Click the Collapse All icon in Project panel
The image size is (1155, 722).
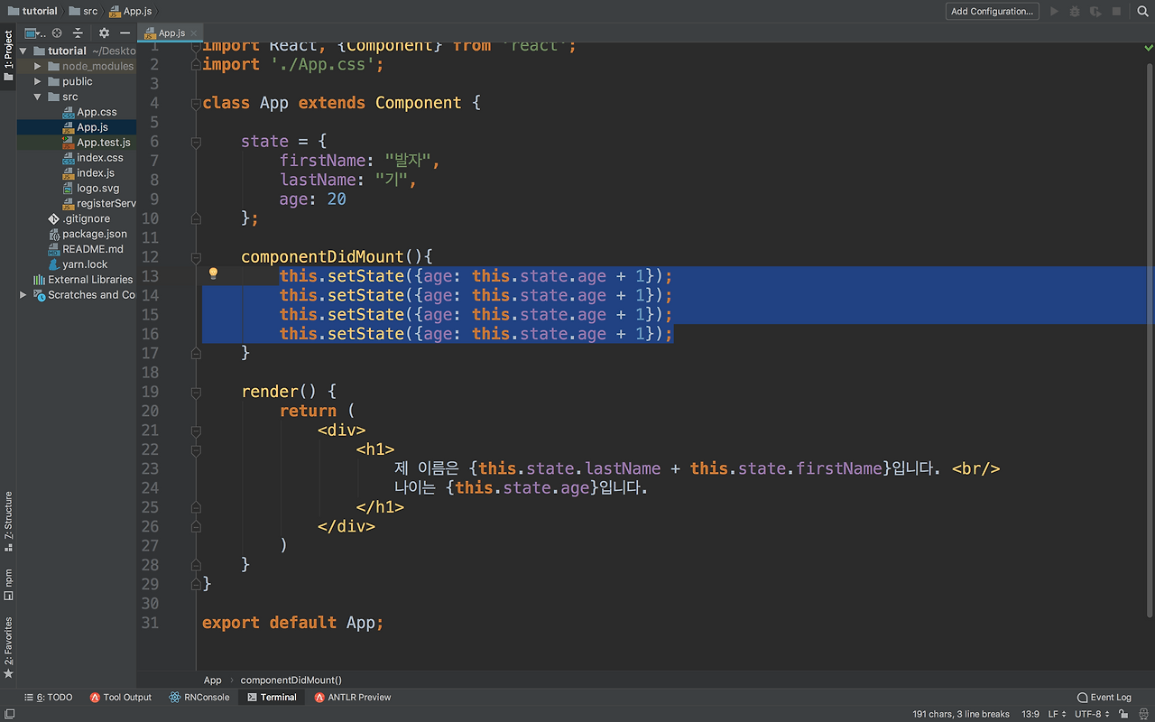point(78,33)
